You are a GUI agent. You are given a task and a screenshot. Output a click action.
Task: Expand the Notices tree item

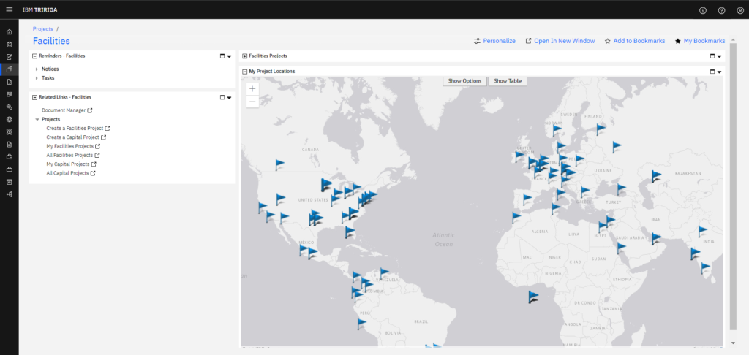pyautogui.click(x=37, y=69)
